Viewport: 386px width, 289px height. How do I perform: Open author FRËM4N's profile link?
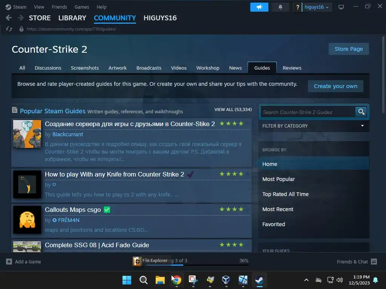(66, 220)
